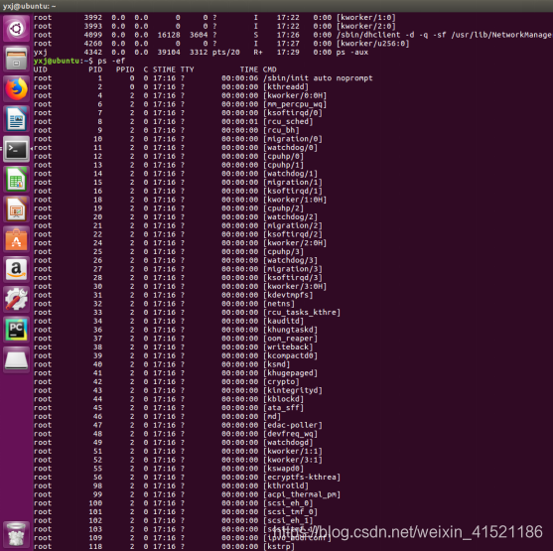553x551 pixels.
Task: Select '/sbin/init auto noprompt' text
Action: [318, 78]
